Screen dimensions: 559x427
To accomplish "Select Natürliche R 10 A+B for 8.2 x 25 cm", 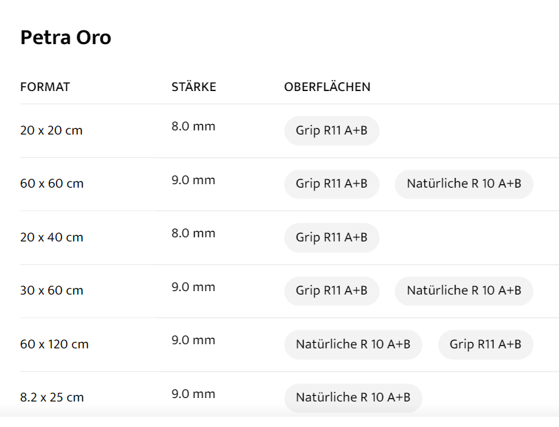I will coord(353,397).
